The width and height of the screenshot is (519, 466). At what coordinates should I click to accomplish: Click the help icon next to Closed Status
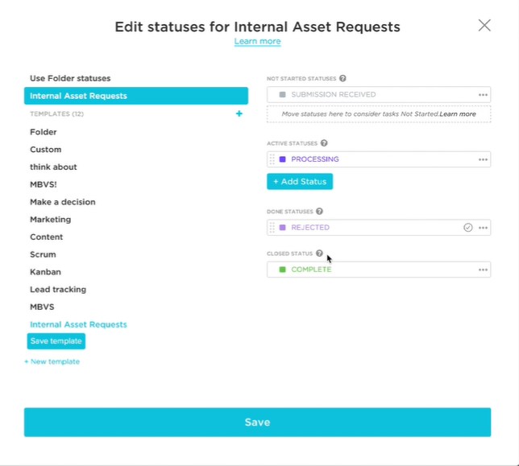tap(319, 254)
